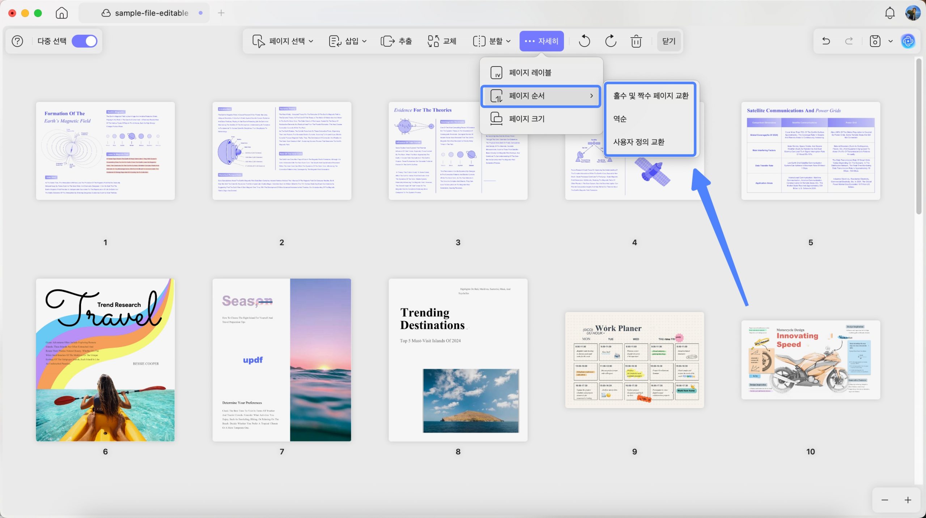The width and height of the screenshot is (926, 518).
Task: Select page 7 Season thumbnail
Action: pyautogui.click(x=282, y=360)
